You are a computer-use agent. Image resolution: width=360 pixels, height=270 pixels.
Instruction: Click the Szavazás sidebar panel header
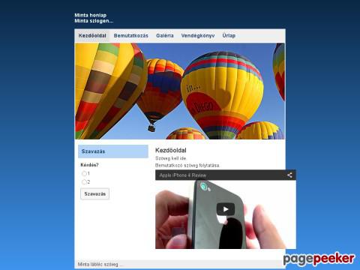click(113, 151)
